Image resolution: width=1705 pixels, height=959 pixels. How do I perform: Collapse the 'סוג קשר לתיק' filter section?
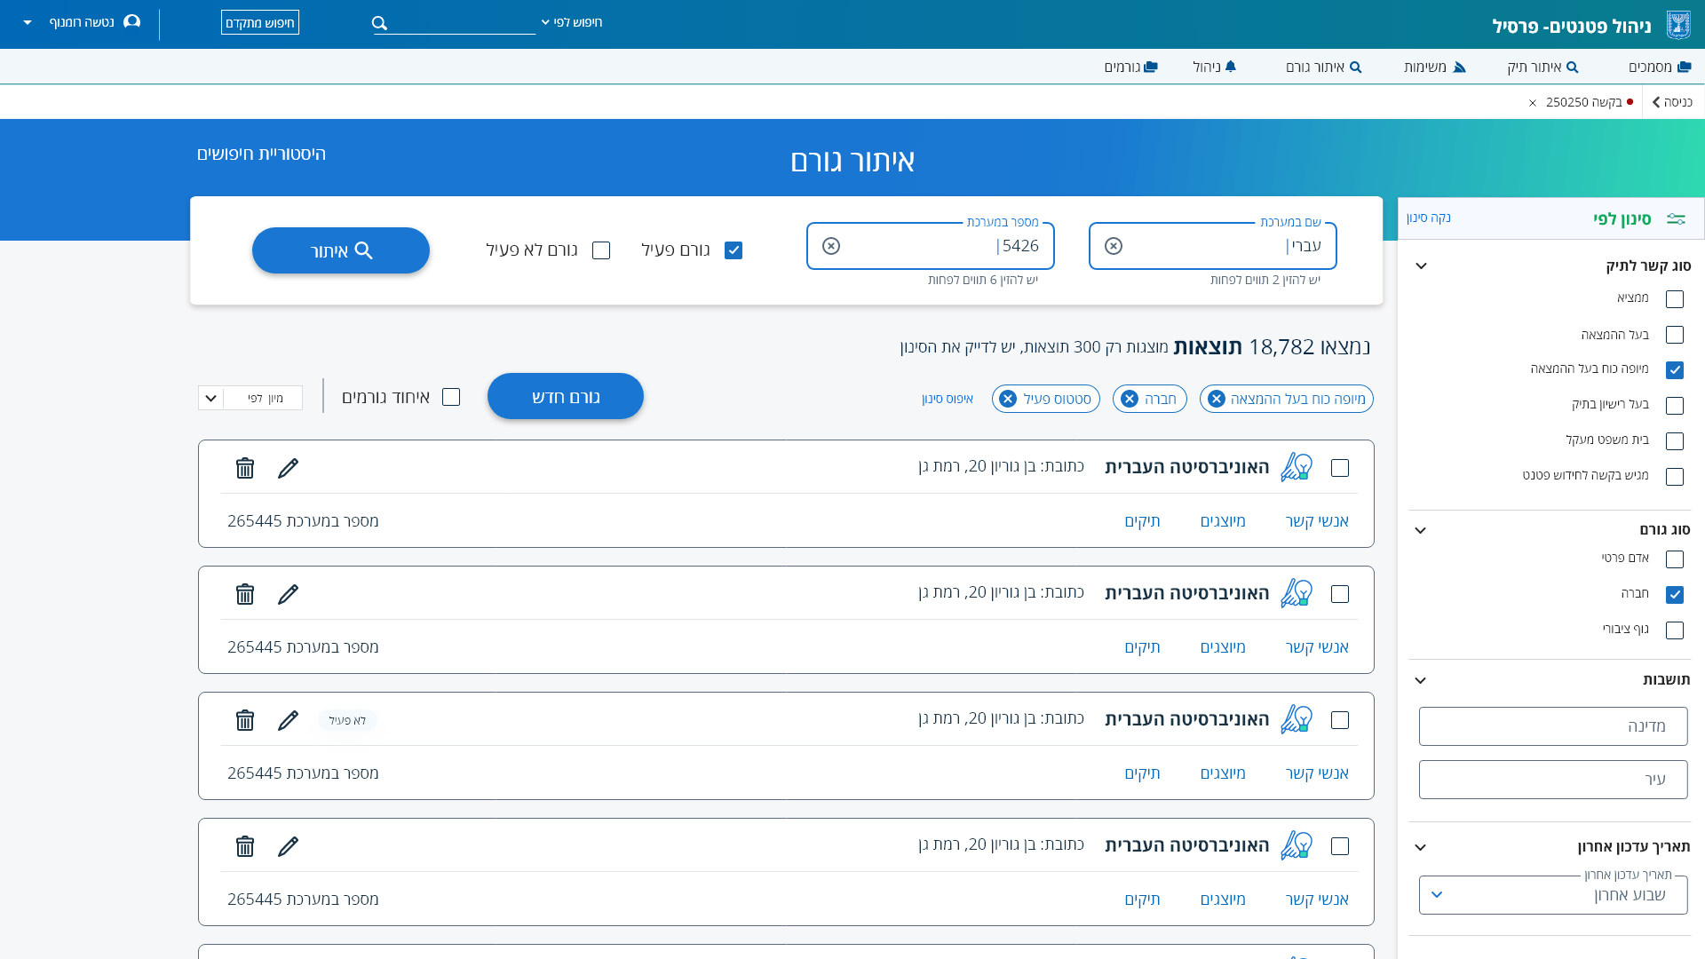click(x=1421, y=266)
